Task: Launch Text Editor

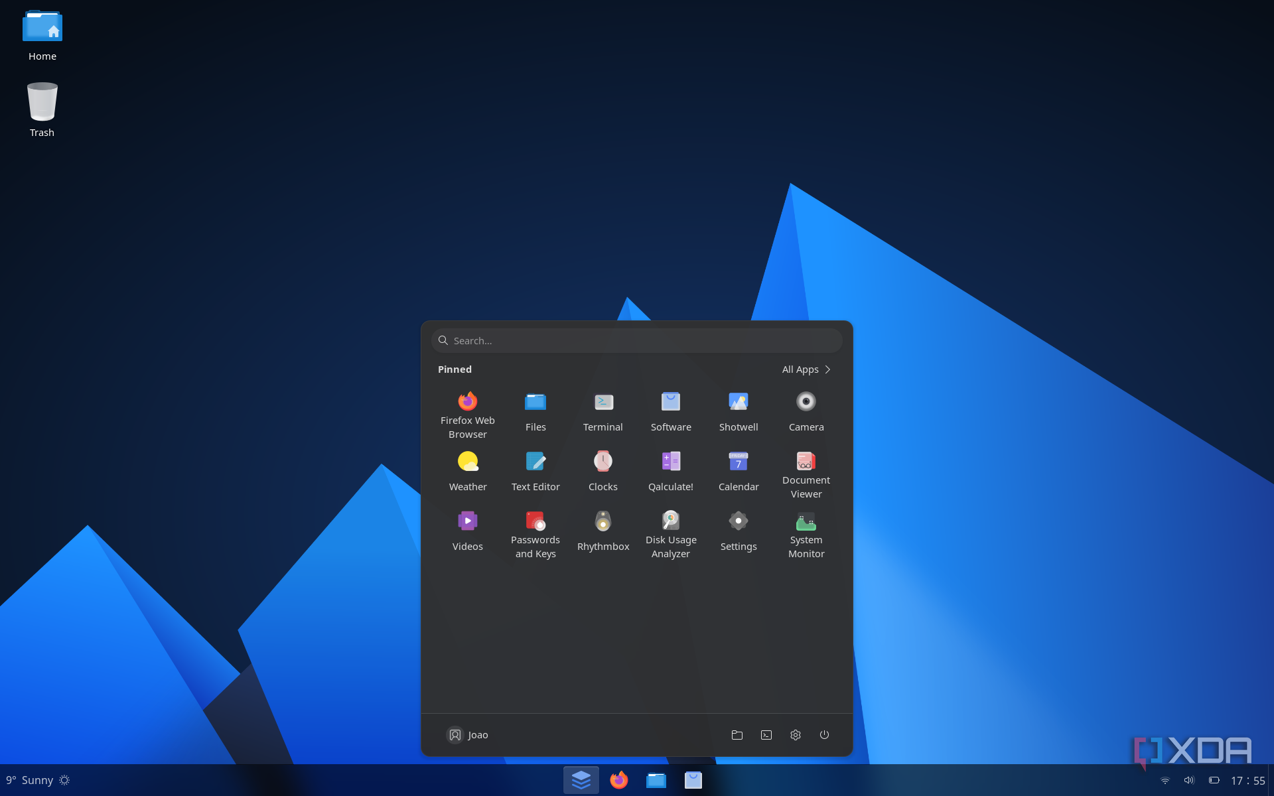Action: pyautogui.click(x=535, y=471)
